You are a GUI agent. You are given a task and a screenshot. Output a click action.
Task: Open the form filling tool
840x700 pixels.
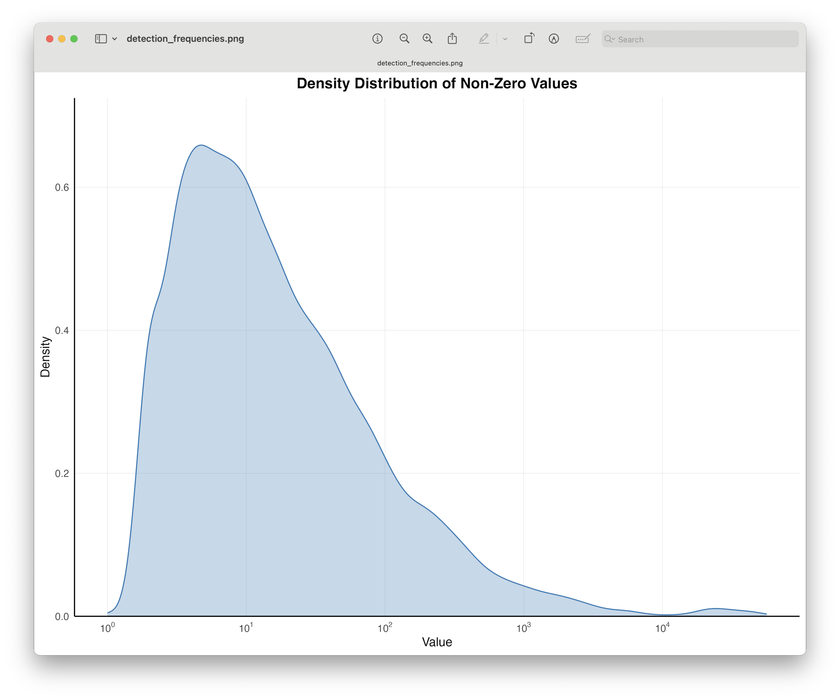[x=583, y=39]
